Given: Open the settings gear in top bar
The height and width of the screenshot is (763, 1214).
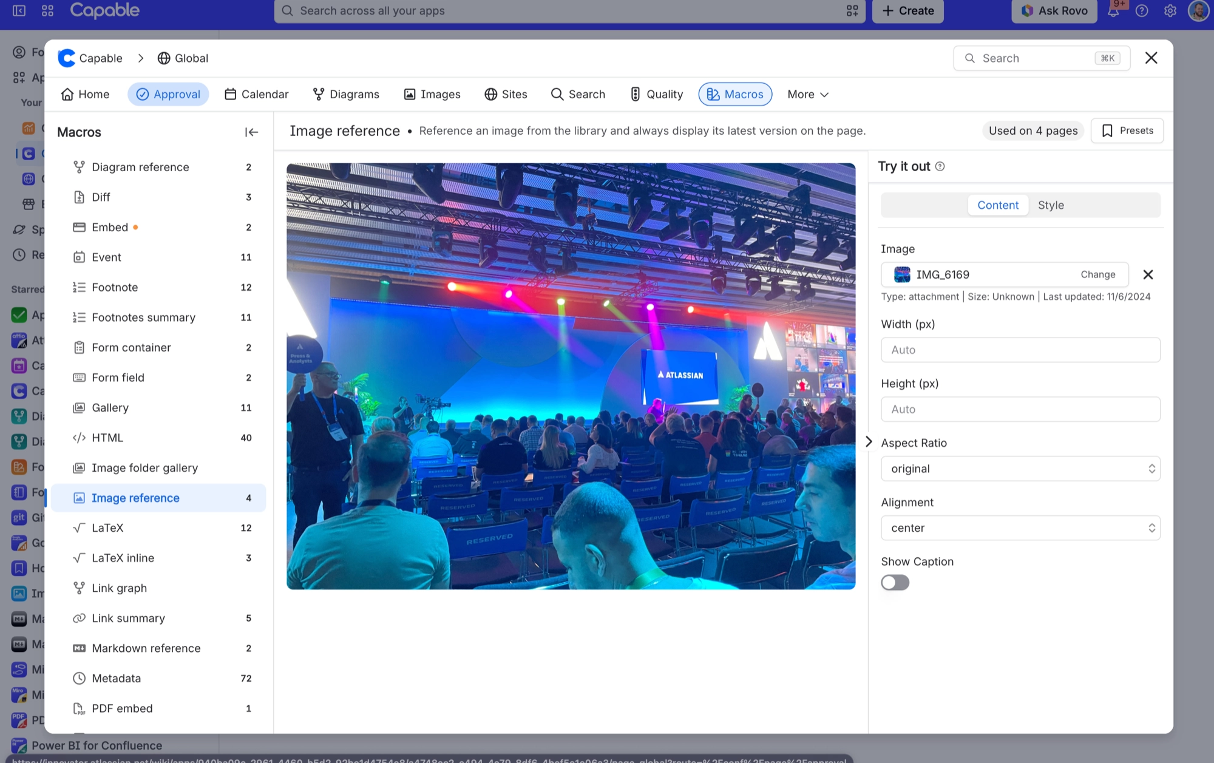Looking at the screenshot, I should (1170, 11).
